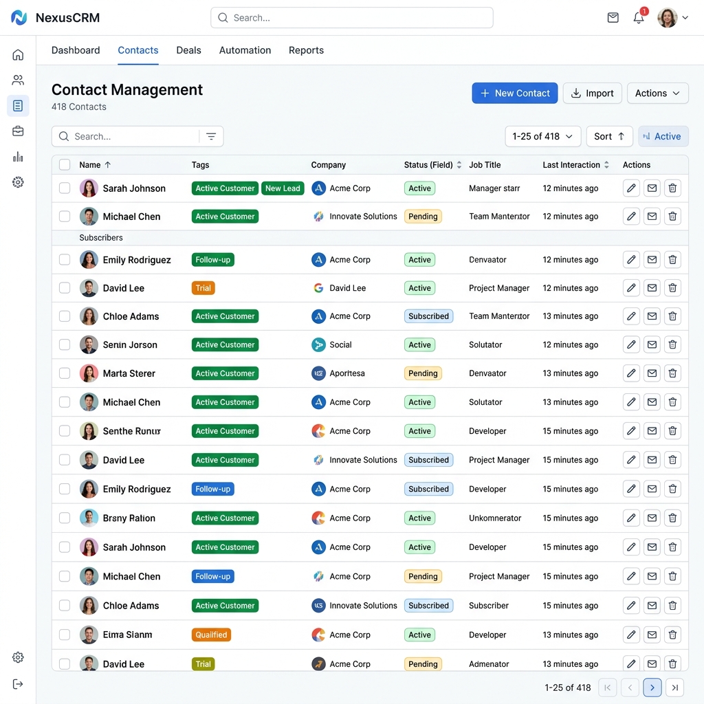Click the Qualified tag on Eima Slanm

coord(211,635)
